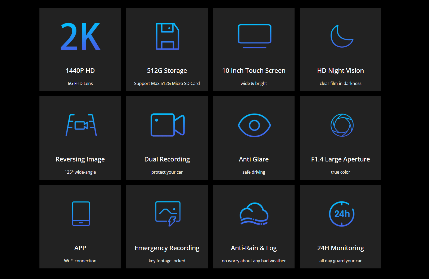Viewport: 429px width, 279px height.
Task: Select the dual recording video camera icon
Action: coord(167,125)
